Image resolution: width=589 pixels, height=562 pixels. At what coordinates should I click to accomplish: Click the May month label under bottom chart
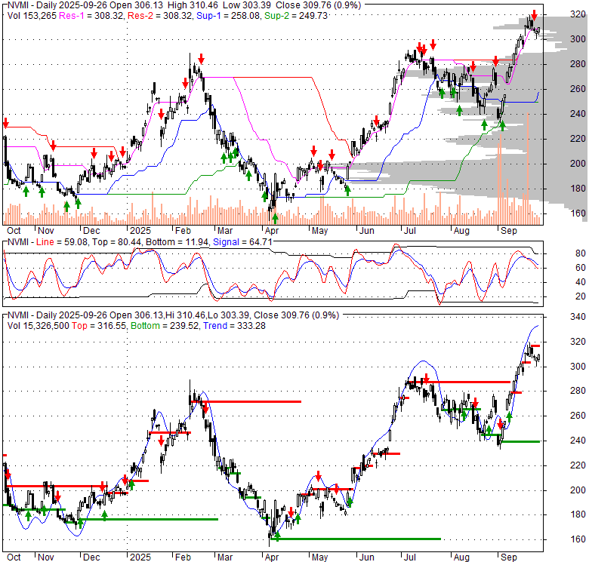319,557
